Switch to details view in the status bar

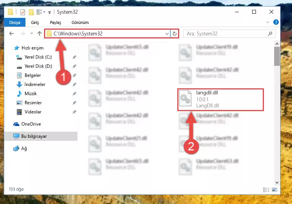[x=266, y=190]
